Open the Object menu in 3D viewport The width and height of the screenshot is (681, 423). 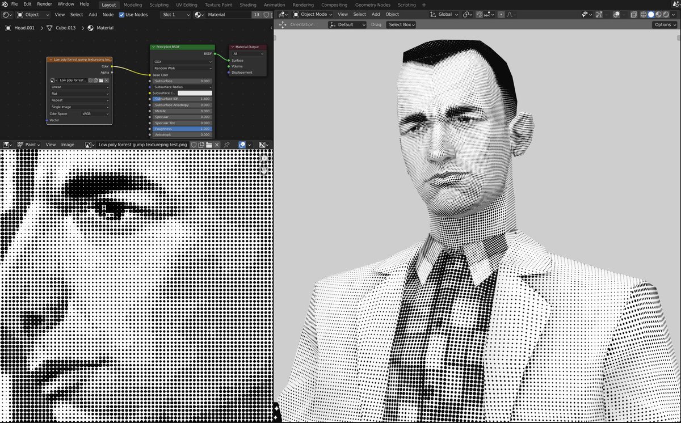tap(392, 14)
